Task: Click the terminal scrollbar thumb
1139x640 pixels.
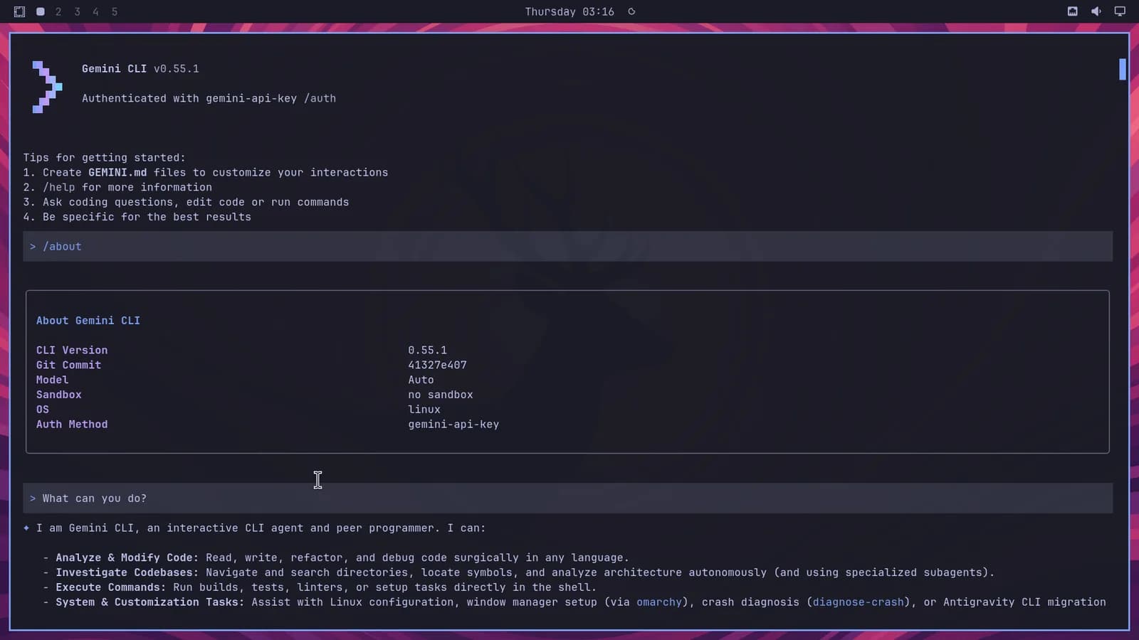Action: pos(1123,69)
